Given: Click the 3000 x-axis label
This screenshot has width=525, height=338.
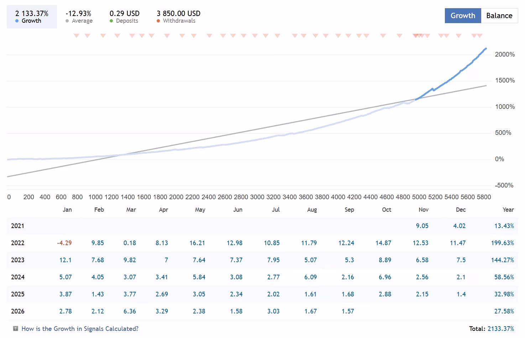Looking at the screenshot, I should [x=257, y=197].
